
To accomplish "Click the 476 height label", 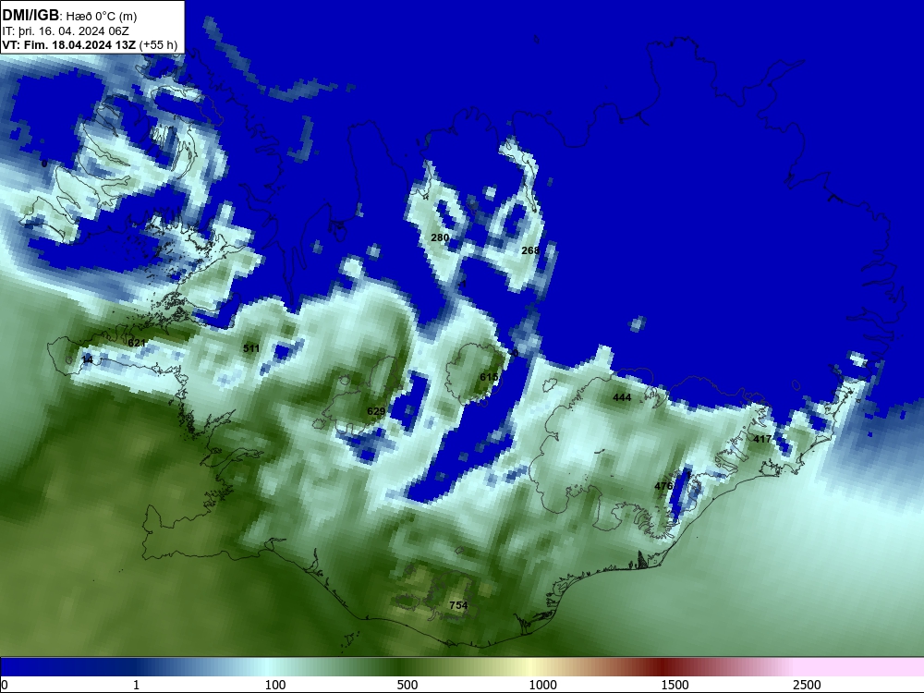I will coord(663,486).
